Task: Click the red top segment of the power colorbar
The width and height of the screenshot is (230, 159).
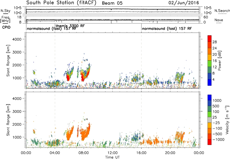Action: [x=210, y=38]
